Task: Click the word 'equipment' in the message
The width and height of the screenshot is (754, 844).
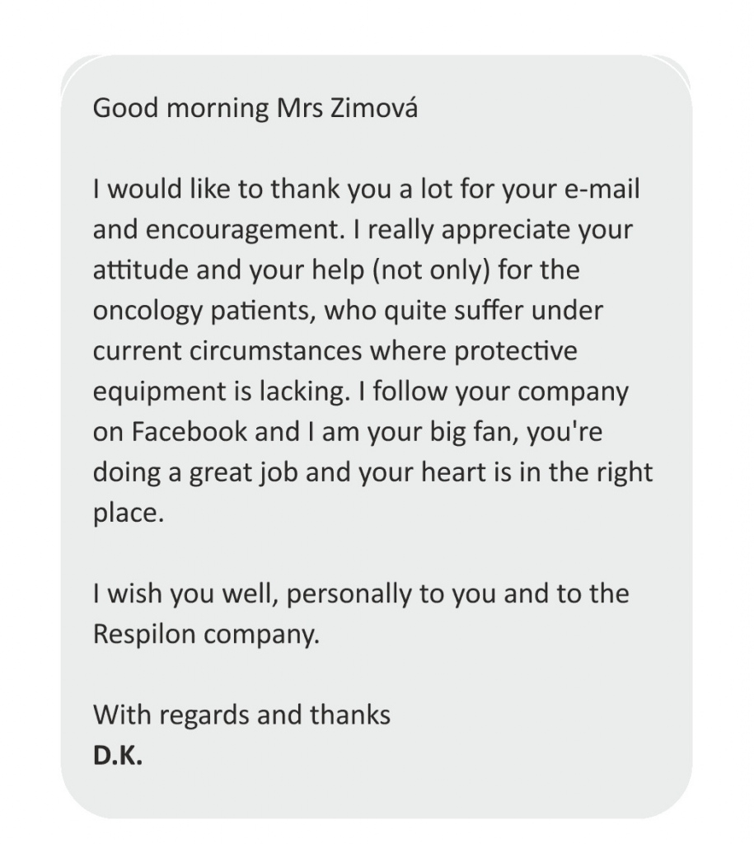Action: point(159,392)
